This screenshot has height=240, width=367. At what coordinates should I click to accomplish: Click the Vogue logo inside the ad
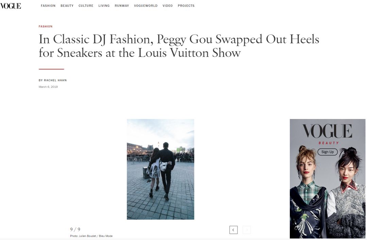[x=327, y=131]
